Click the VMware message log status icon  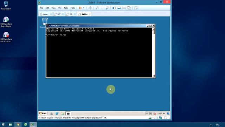[x=166, y=118]
